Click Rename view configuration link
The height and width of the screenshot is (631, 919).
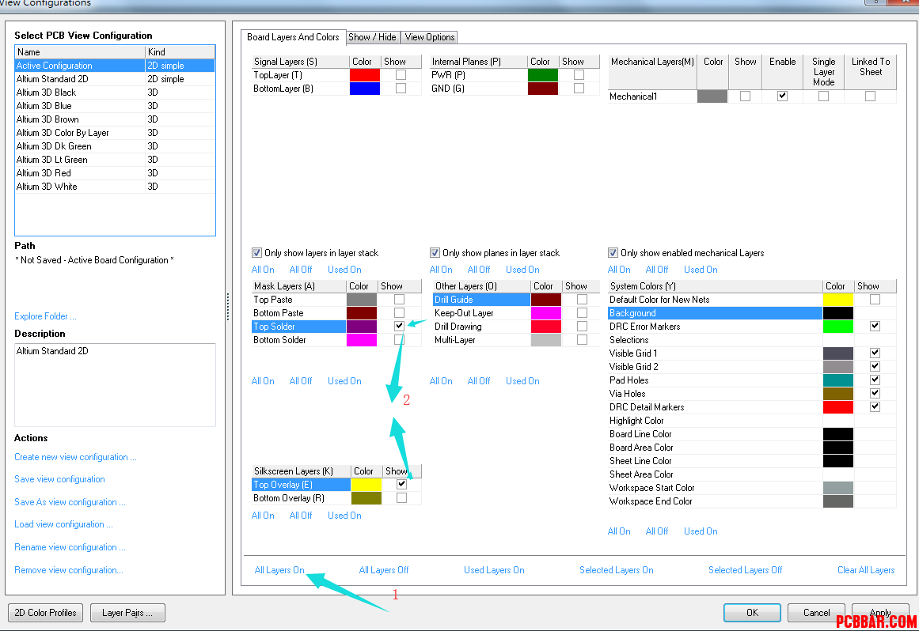pyautogui.click(x=70, y=547)
